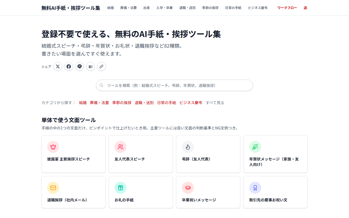349x218 pixels.
Task: Click the tool search input field
Action: click(174, 85)
